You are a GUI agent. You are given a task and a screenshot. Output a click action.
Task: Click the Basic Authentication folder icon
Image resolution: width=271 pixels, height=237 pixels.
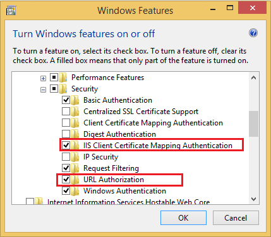[x=75, y=100]
